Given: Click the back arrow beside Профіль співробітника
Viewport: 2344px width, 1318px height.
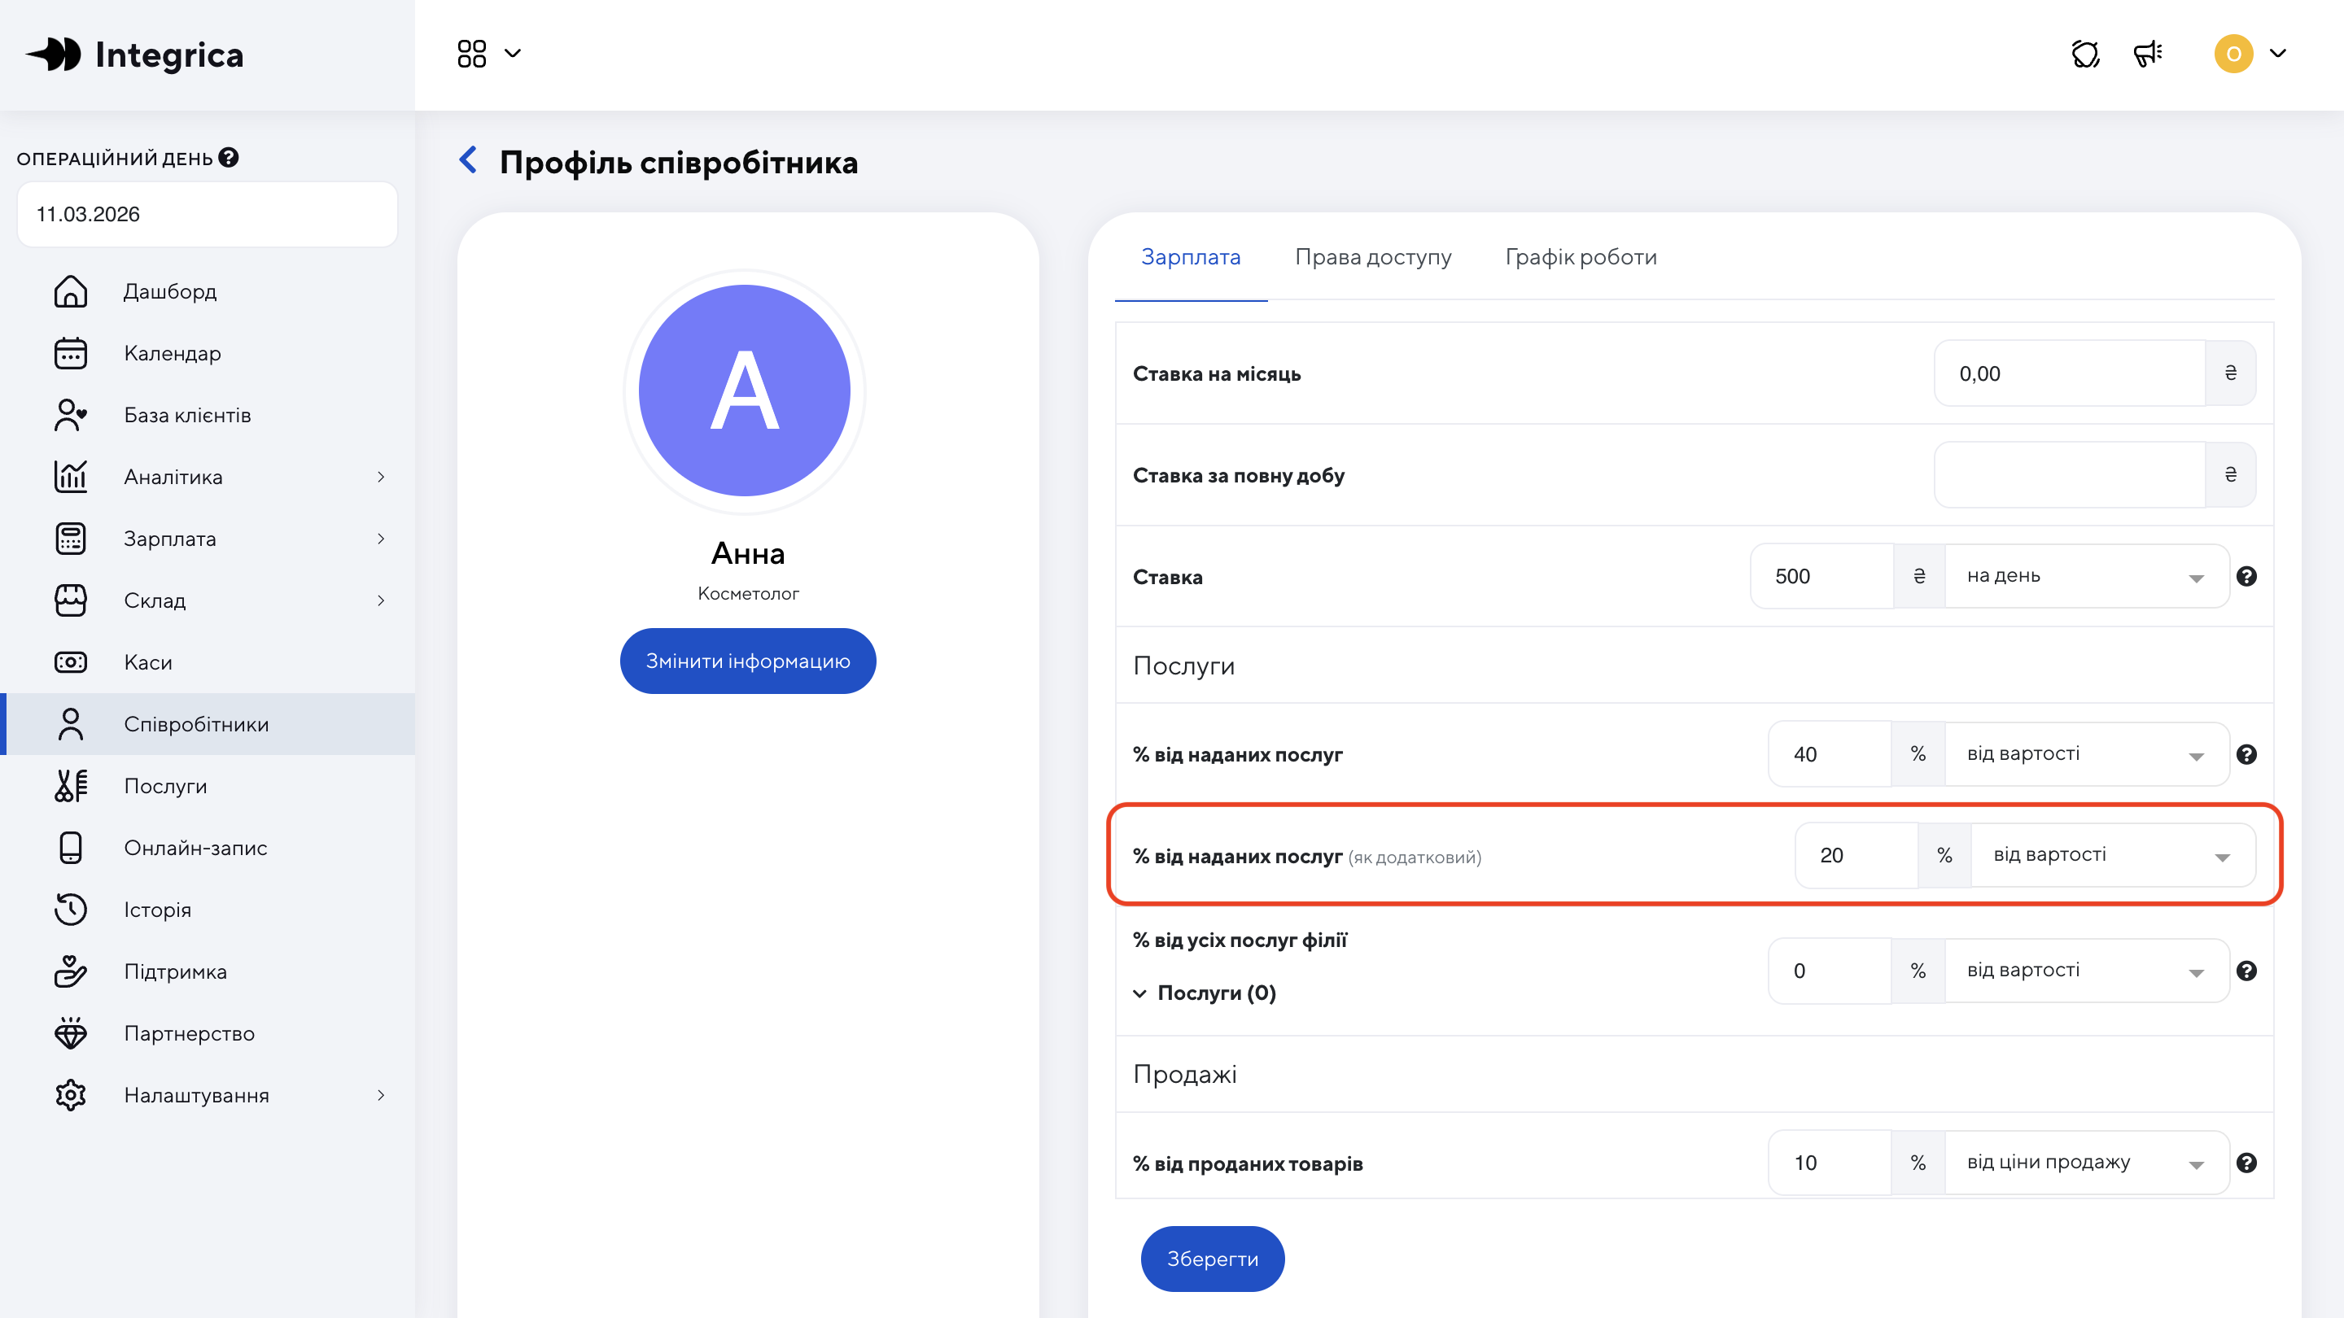Looking at the screenshot, I should 469,161.
